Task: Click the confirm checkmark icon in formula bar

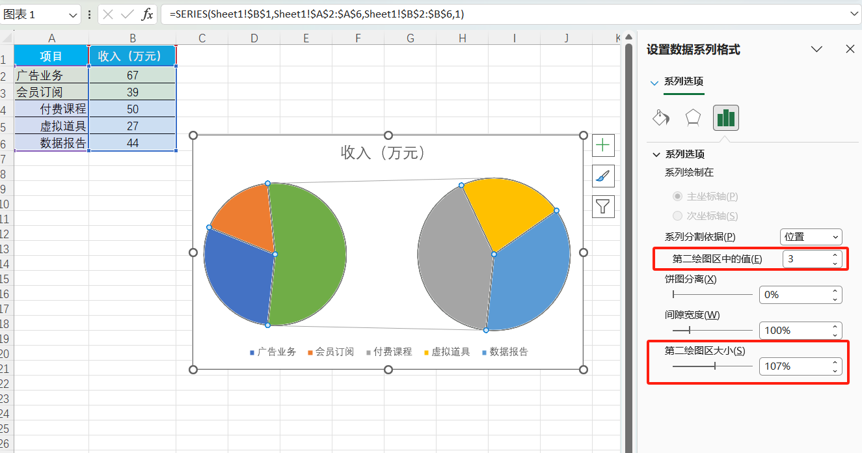Action: 126,14
